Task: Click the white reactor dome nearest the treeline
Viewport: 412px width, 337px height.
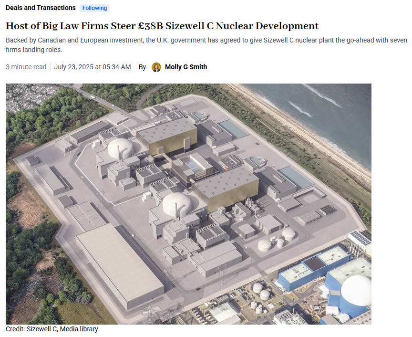Action: [x=121, y=148]
